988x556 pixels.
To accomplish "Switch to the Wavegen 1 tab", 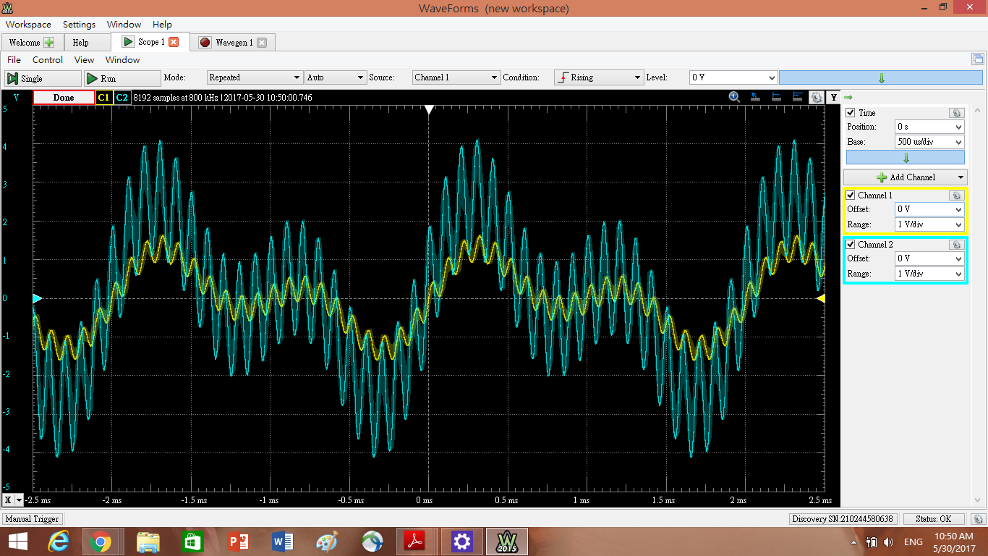I will 233,42.
